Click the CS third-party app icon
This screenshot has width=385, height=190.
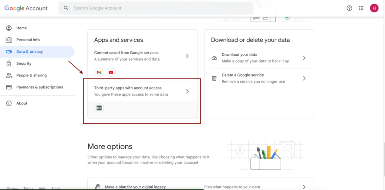pyautogui.click(x=99, y=108)
